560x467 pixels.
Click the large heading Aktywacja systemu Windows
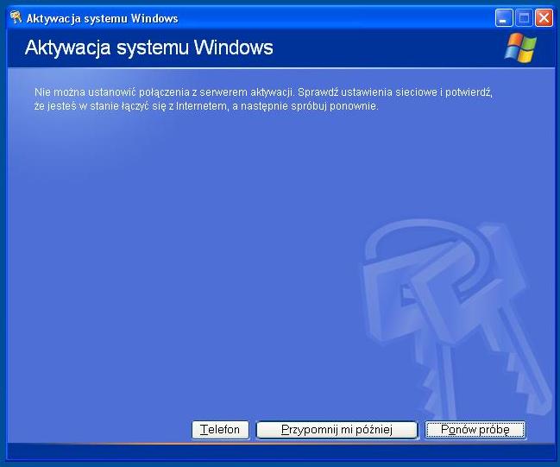click(148, 47)
